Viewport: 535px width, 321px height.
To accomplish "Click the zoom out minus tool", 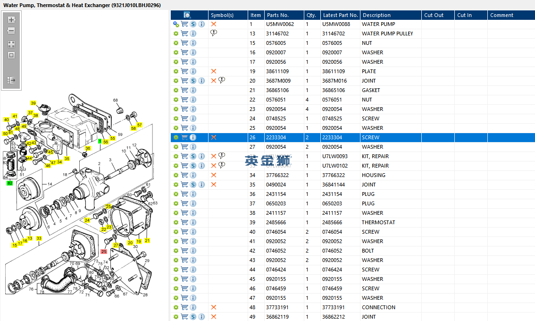I will 11,31.
